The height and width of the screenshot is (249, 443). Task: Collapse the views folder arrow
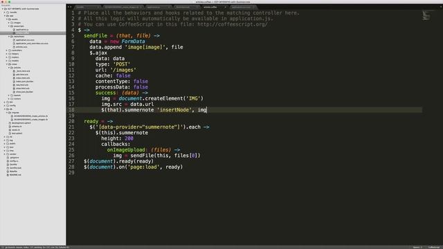[x=7, y=64]
